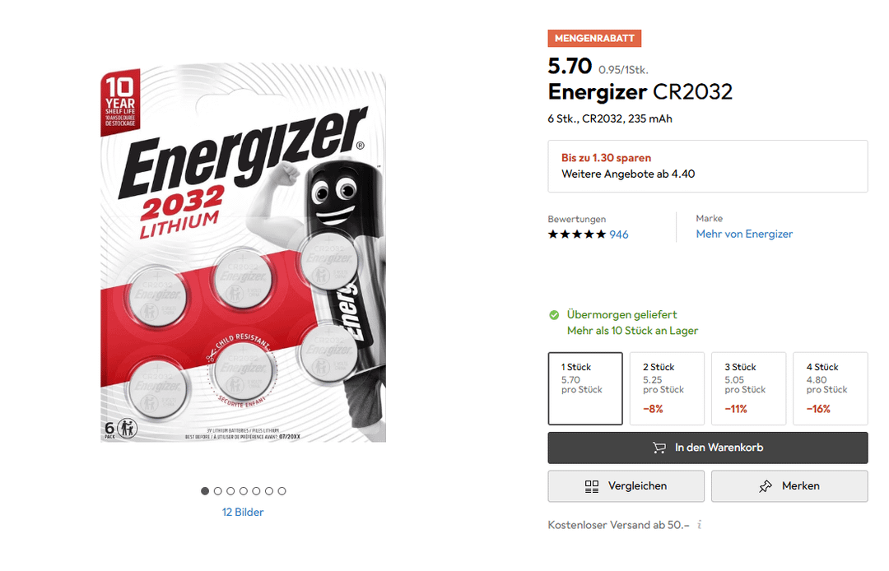This screenshot has height=571, width=889.
Task: Open the Bis zu 1.30 sparen offers box
Action: (x=708, y=166)
